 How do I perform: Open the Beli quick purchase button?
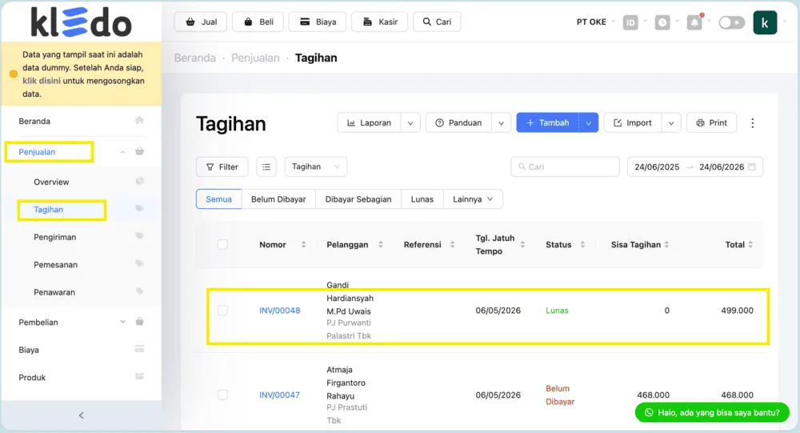[x=258, y=22]
